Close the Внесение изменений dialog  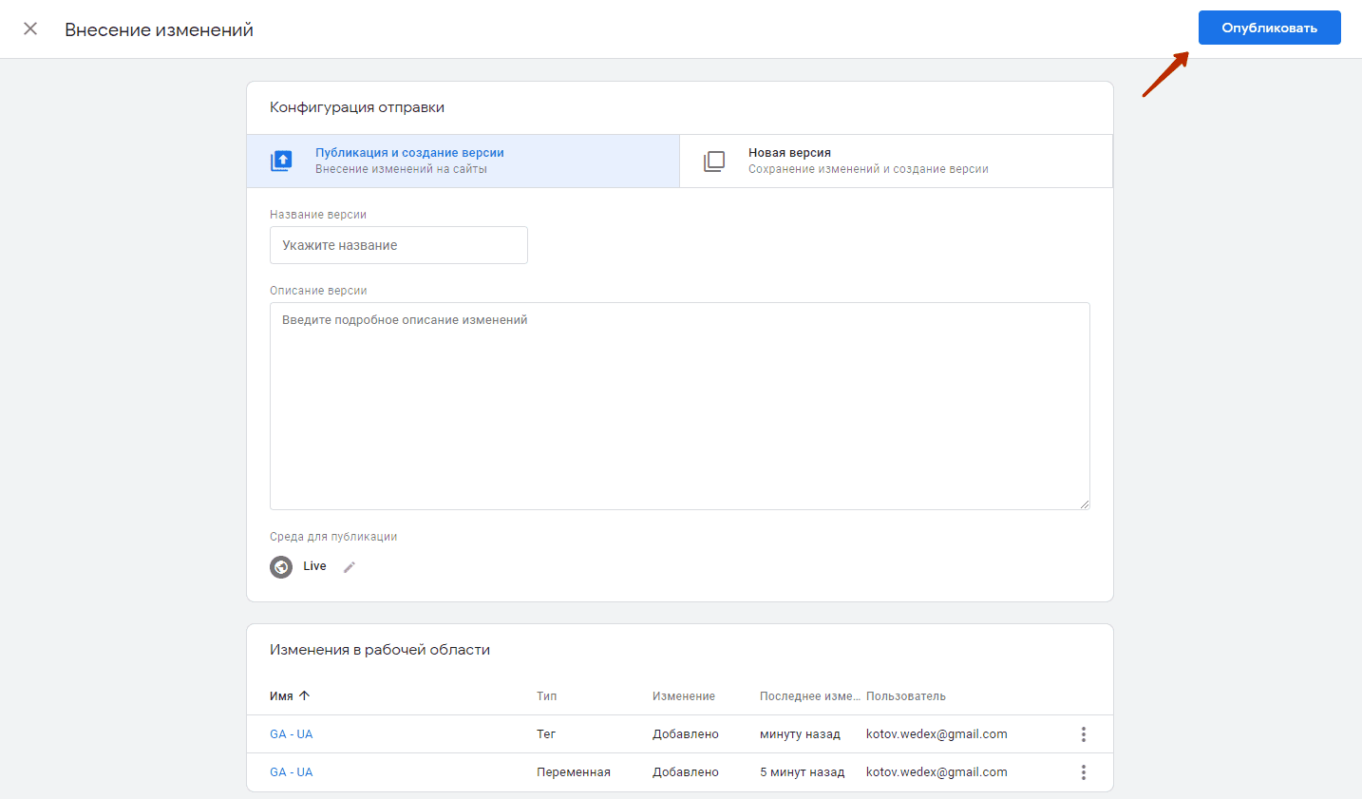point(30,29)
